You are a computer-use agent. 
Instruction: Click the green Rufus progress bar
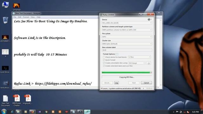[x=127, y=73]
